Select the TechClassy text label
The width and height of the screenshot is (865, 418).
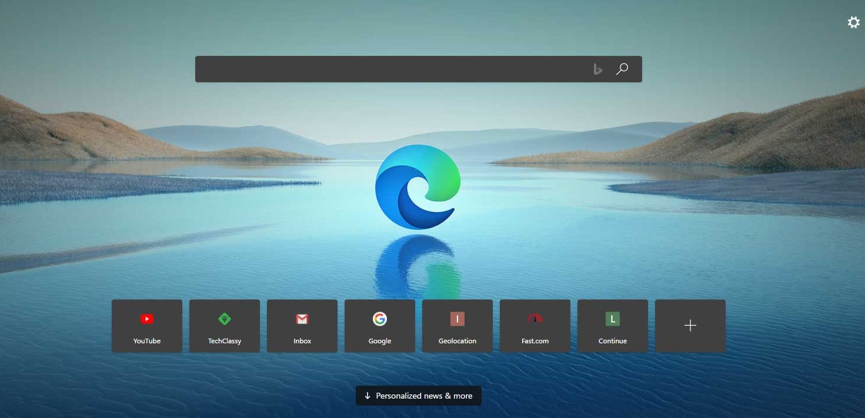pyautogui.click(x=225, y=341)
